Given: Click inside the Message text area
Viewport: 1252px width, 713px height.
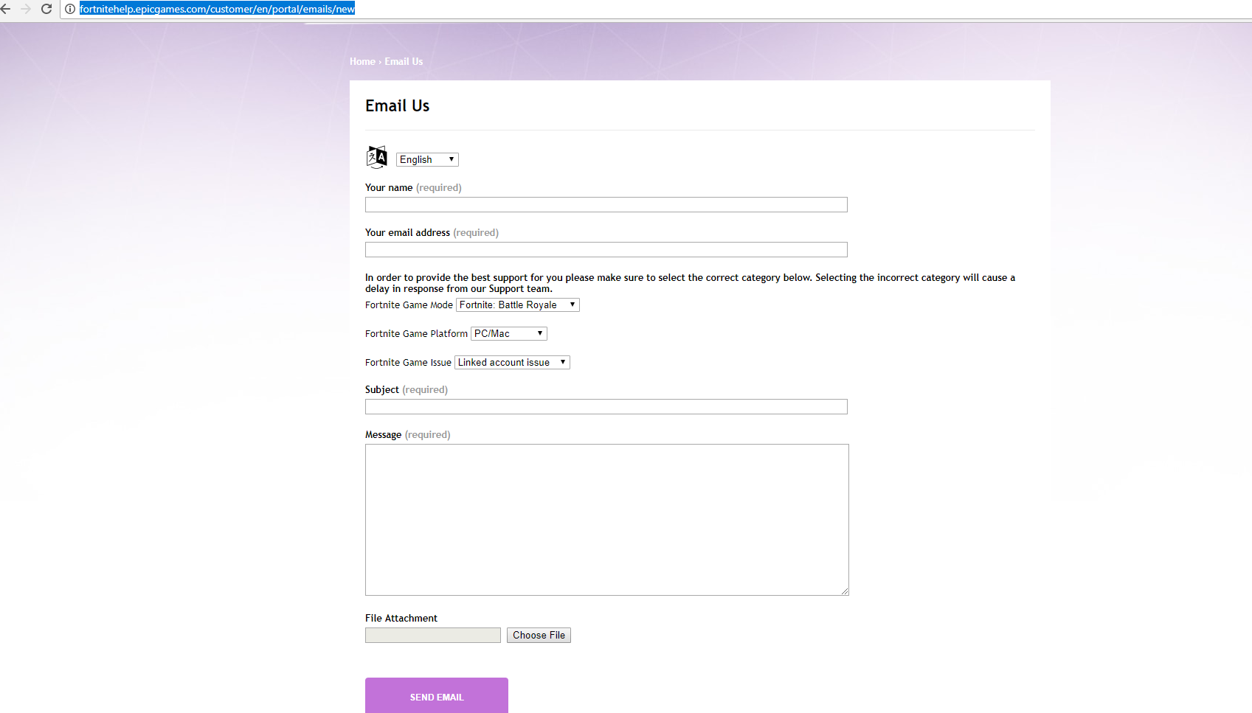Looking at the screenshot, I should point(607,520).
